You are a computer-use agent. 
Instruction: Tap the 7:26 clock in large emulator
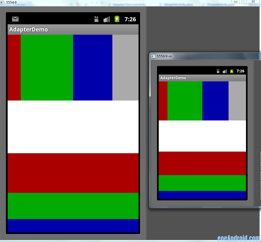pyautogui.click(x=130, y=19)
